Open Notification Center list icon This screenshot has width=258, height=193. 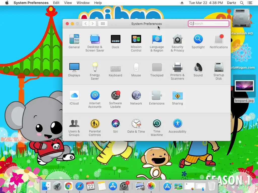[x=250, y=3]
